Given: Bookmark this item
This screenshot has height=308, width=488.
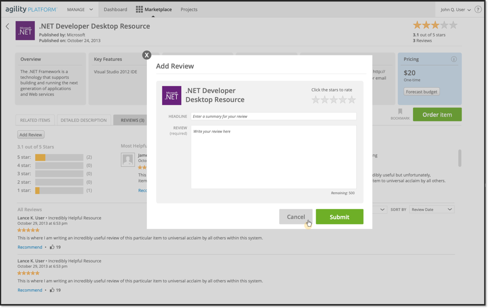Looking at the screenshot, I should pyautogui.click(x=400, y=114).
